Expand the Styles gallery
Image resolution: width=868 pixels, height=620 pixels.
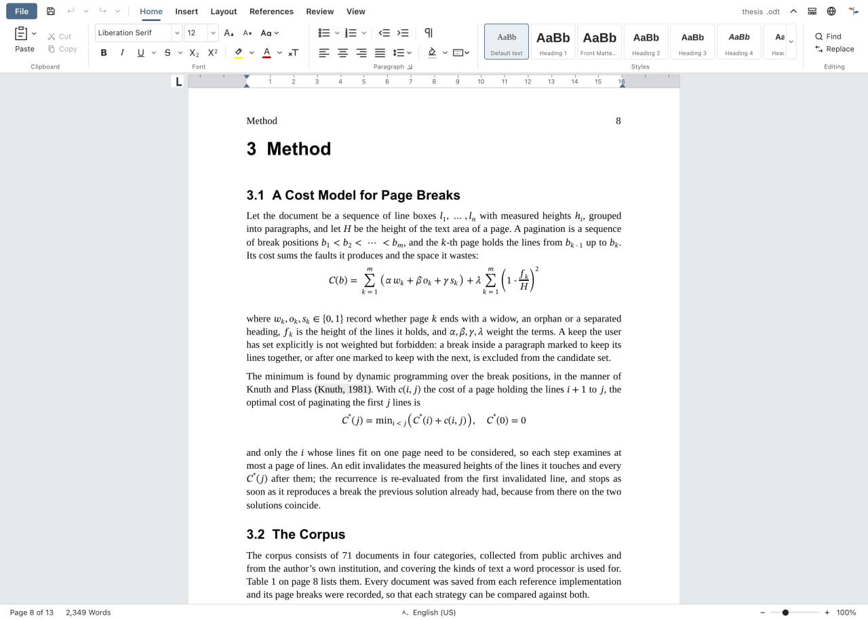tap(791, 42)
